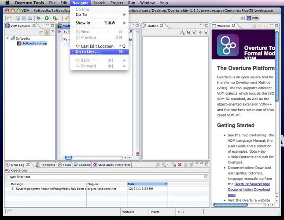Toggle Hide Fields in Outline toolbar
Screen dimensions: 284x220
pos(188,33)
